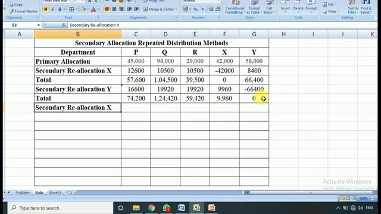Open the Clear menu
This screenshot has height=214, width=381.
pos(330,11)
